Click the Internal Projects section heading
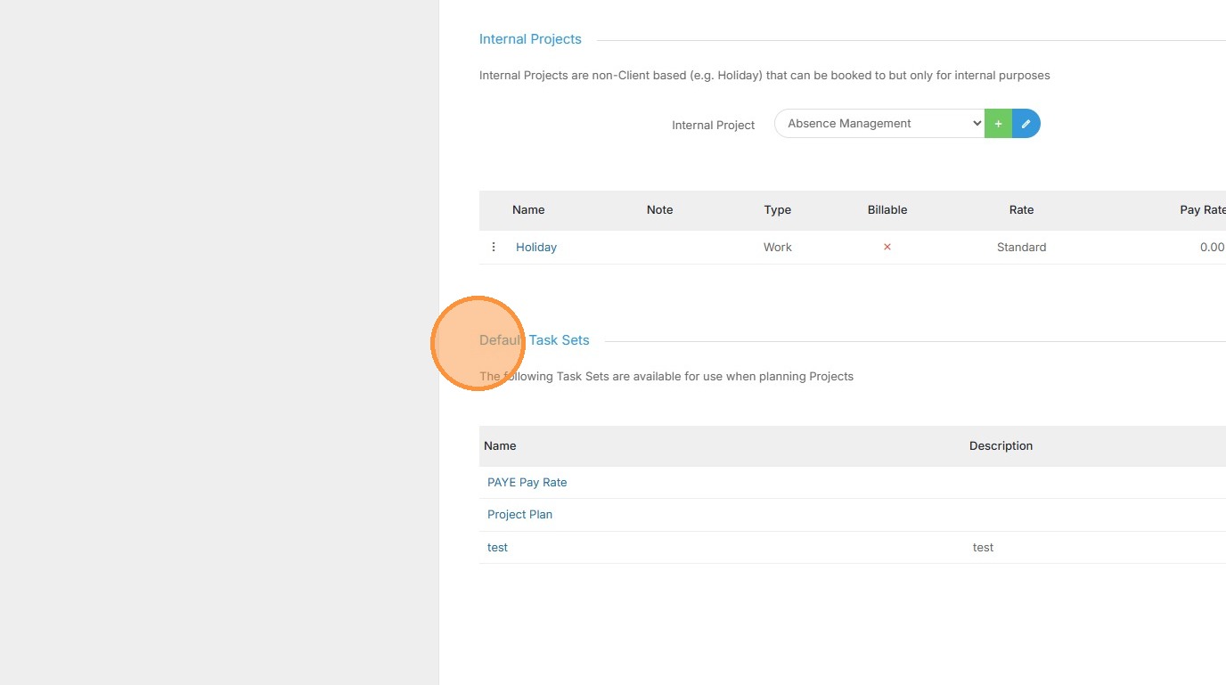This screenshot has height=685, width=1226. tap(530, 39)
